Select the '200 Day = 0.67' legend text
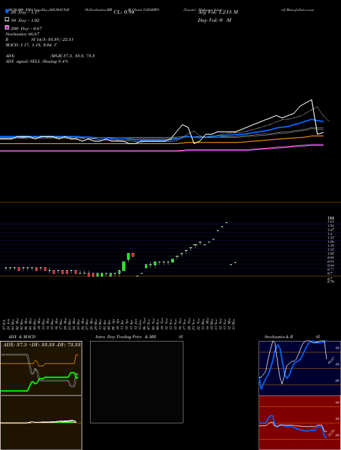The image size is (341, 450). (27, 29)
